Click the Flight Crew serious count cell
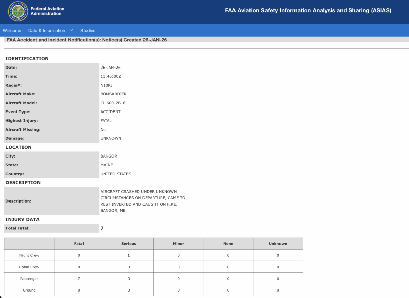 pos(128,255)
